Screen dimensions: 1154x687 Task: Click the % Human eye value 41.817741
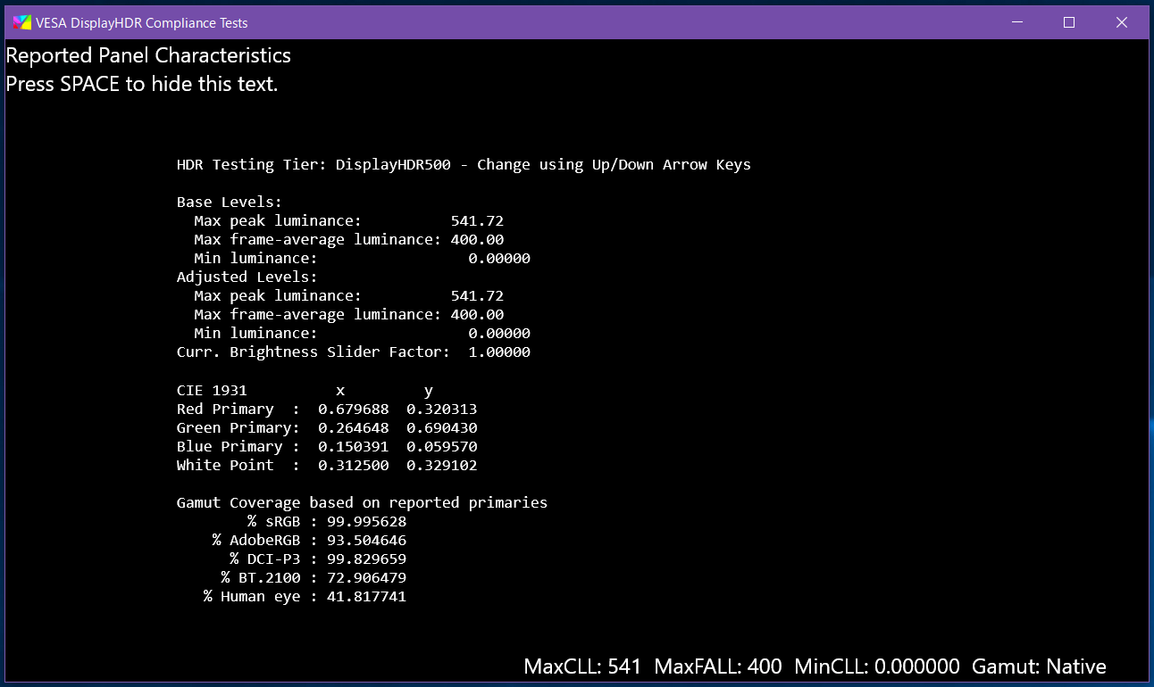coord(366,596)
